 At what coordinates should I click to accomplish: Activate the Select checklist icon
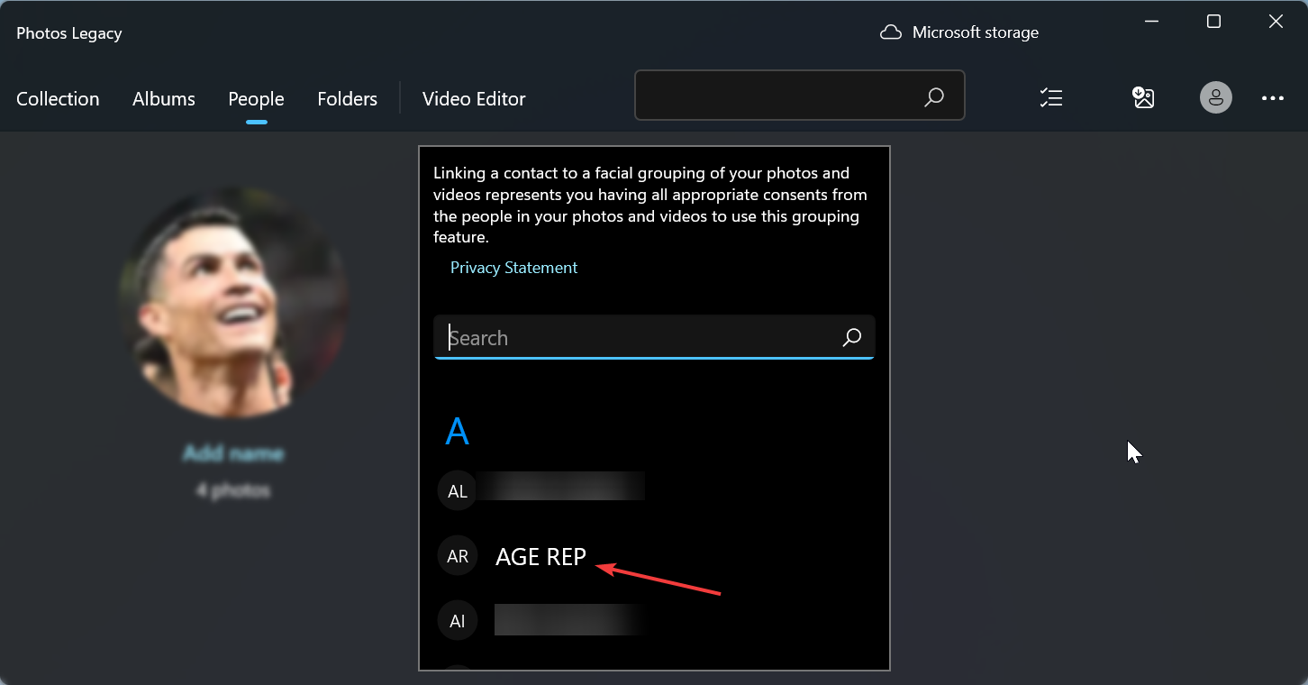pos(1051,98)
